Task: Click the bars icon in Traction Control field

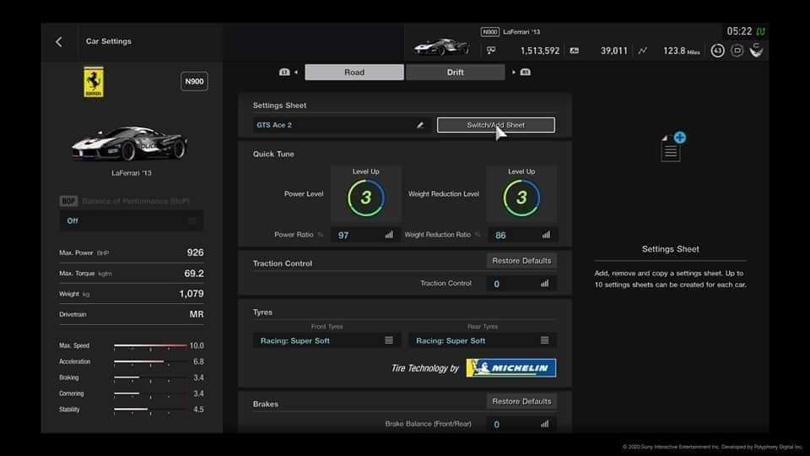Action: tap(544, 284)
